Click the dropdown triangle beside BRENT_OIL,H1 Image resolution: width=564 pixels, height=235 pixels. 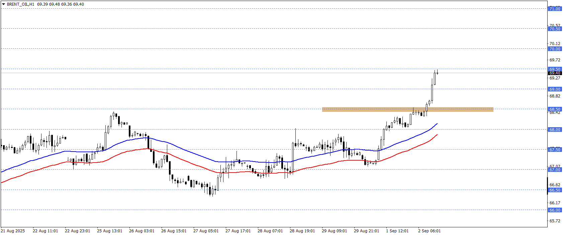(4, 4)
